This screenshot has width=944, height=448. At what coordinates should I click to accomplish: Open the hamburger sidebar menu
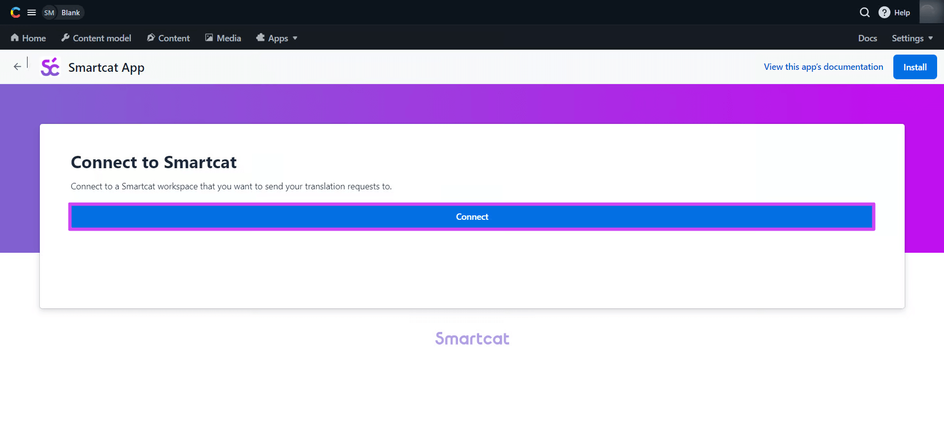pyautogui.click(x=31, y=12)
